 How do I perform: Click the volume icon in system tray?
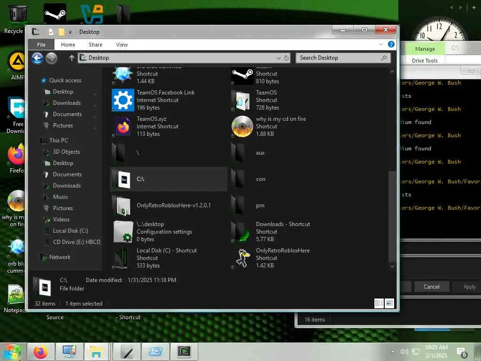click(x=404, y=352)
